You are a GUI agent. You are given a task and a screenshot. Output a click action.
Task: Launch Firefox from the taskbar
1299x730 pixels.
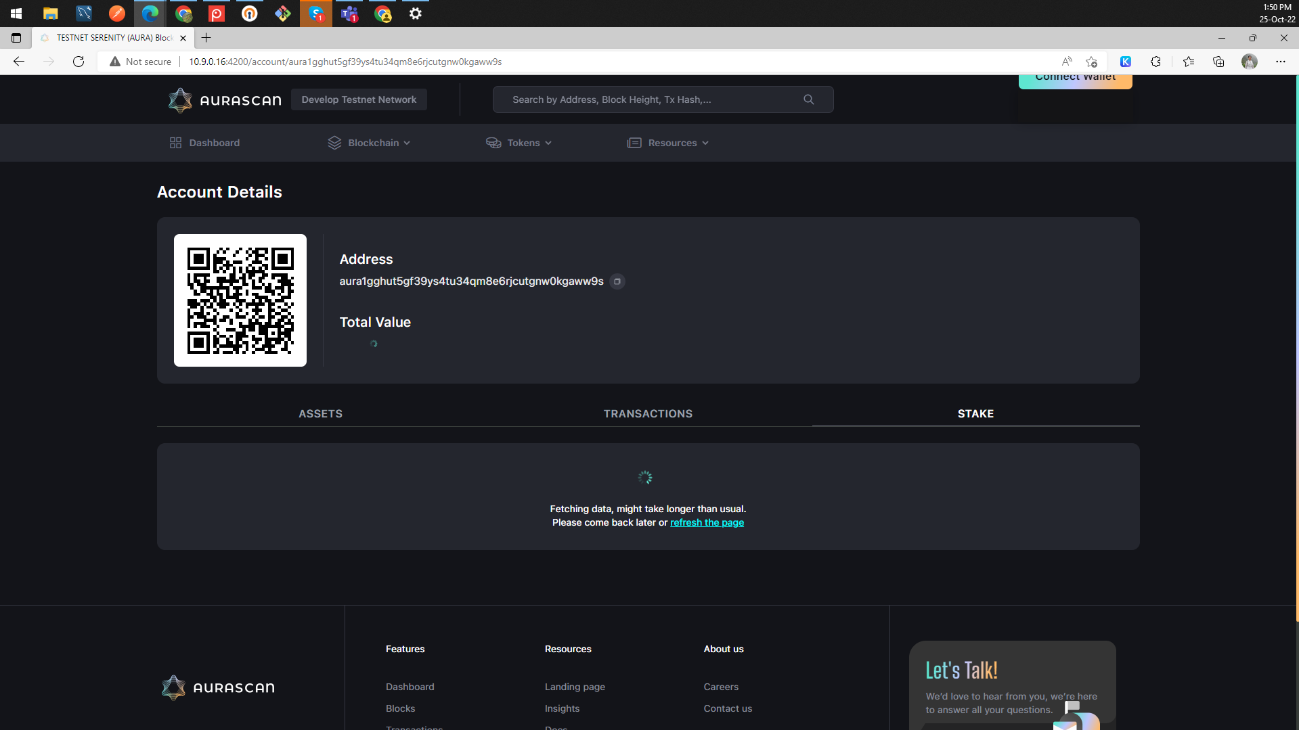[117, 14]
